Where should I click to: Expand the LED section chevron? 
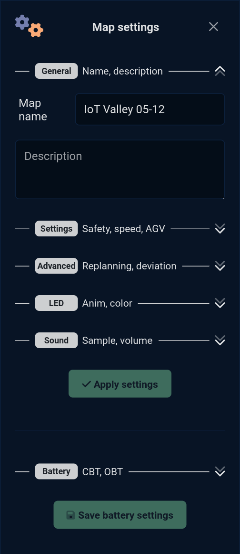pyautogui.click(x=220, y=303)
